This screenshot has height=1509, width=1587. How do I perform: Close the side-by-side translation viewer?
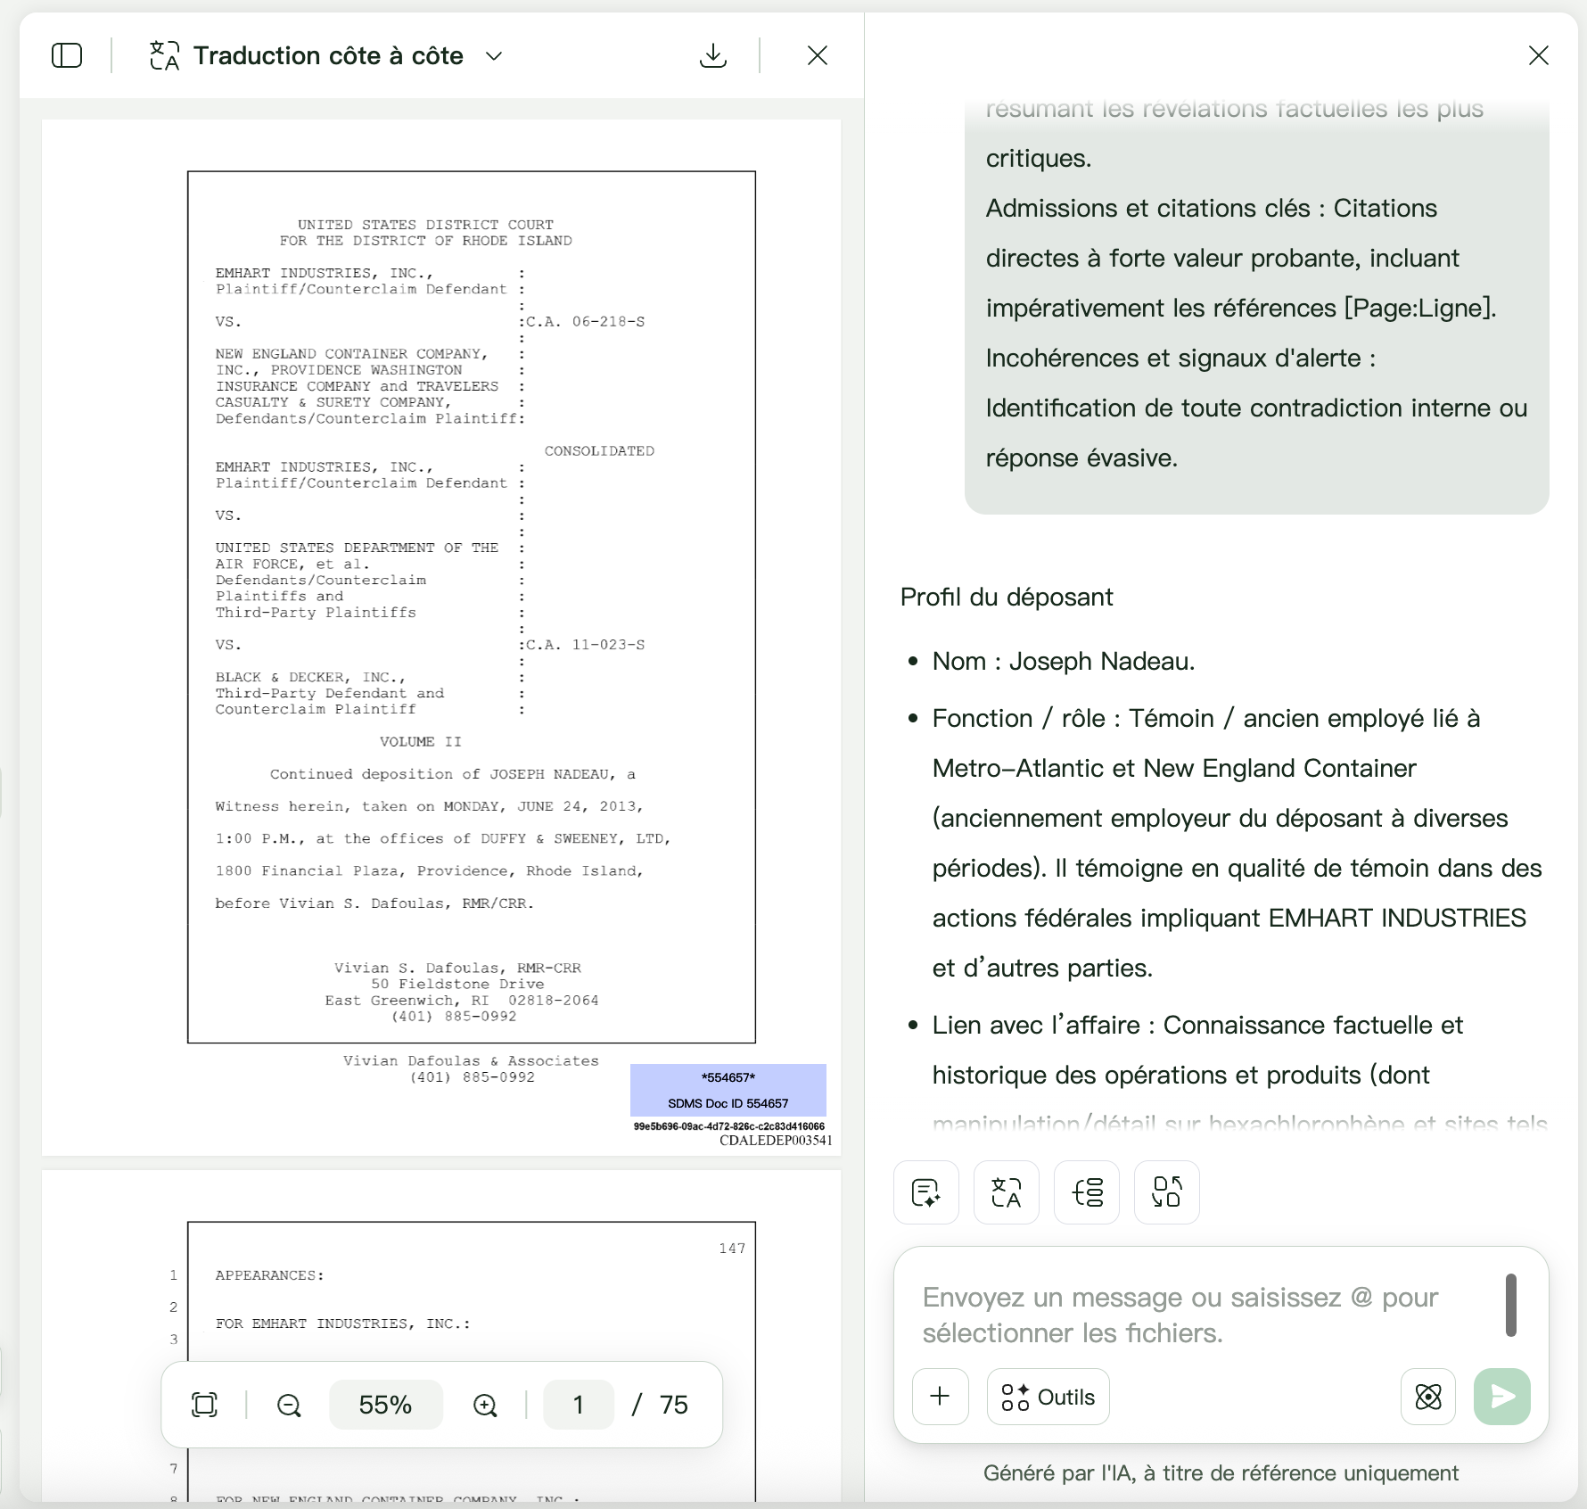pyautogui.click(x=818, y=55)
